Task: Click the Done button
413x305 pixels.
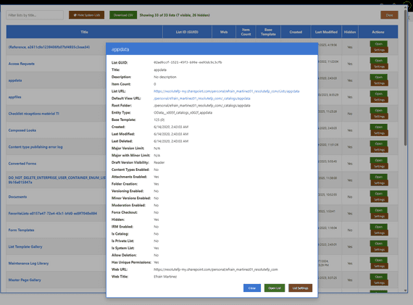Action: (389, 15)
